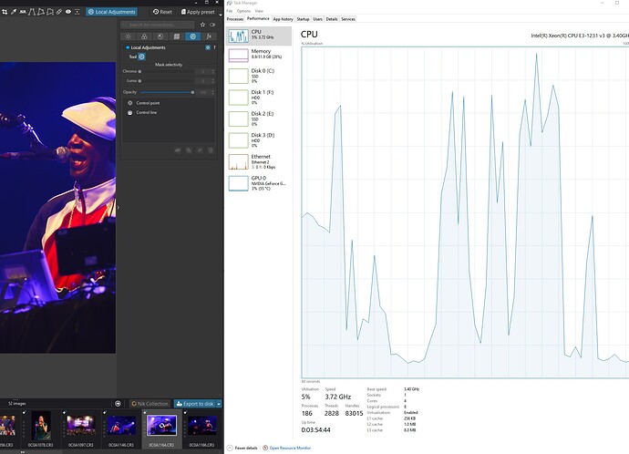Viewport: 629px width, 454px height.
Task: Switch to Users tab
Action: pos(318,19)
